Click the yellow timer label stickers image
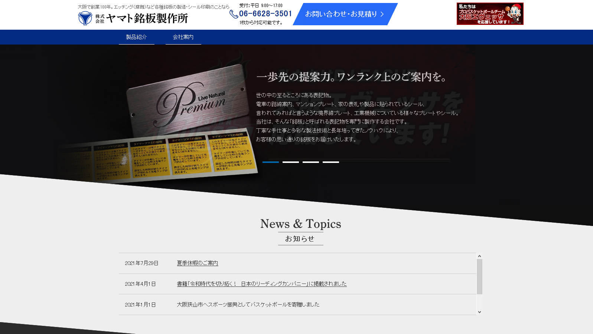Screen dimensions: 593x334 [167, 156]
